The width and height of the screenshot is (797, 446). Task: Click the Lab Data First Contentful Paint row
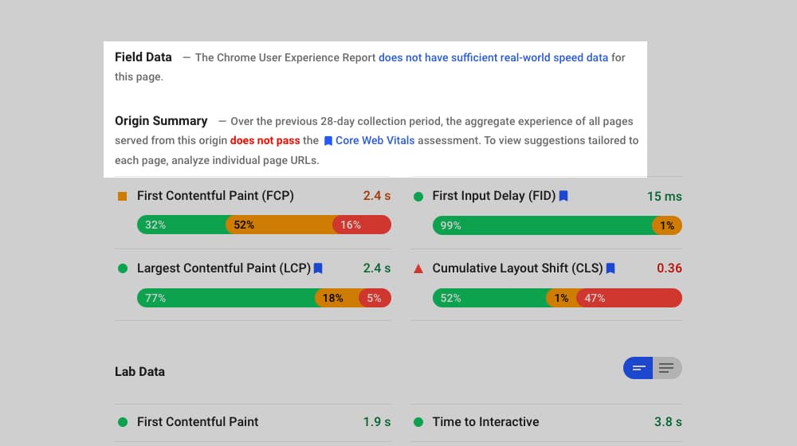198,422
